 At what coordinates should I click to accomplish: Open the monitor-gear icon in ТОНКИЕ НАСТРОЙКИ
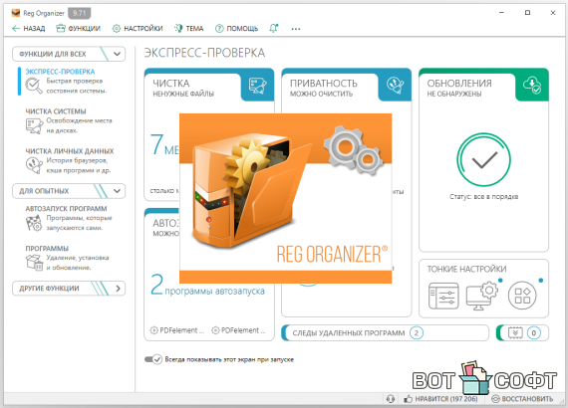pyautogui.click(x=482, y=297)
